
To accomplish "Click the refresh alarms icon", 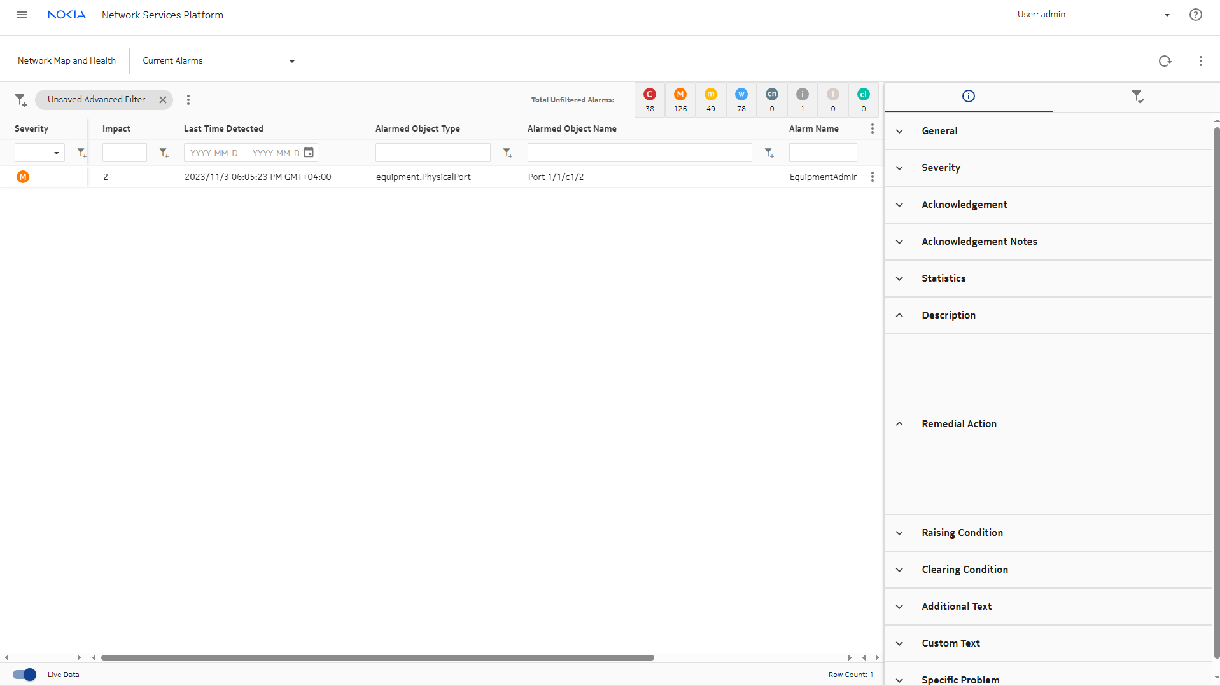I will [x=1165, y=61].
